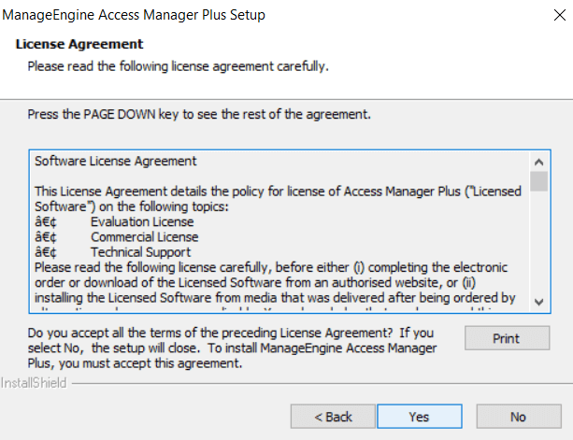
Task: Go to the previous step with Back
Action: (333, 417)
